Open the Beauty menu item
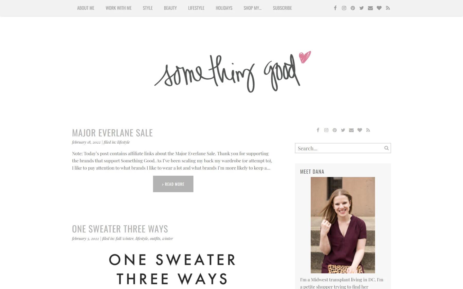463x289 pixels. tap(170, 8)
